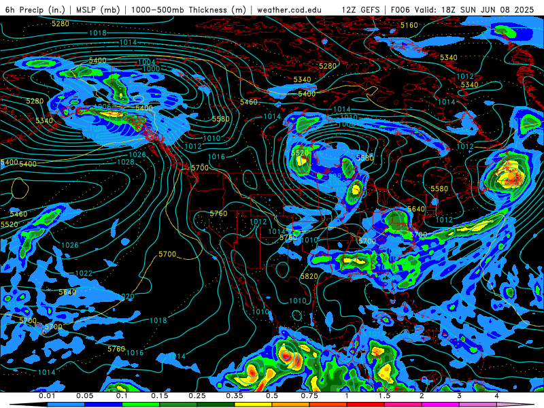This screenshot has width=544, height=408.
Task: Click the "F006 Valid: 18Z SUN JUN 08 2025" text
Action: tap(462, 10)
